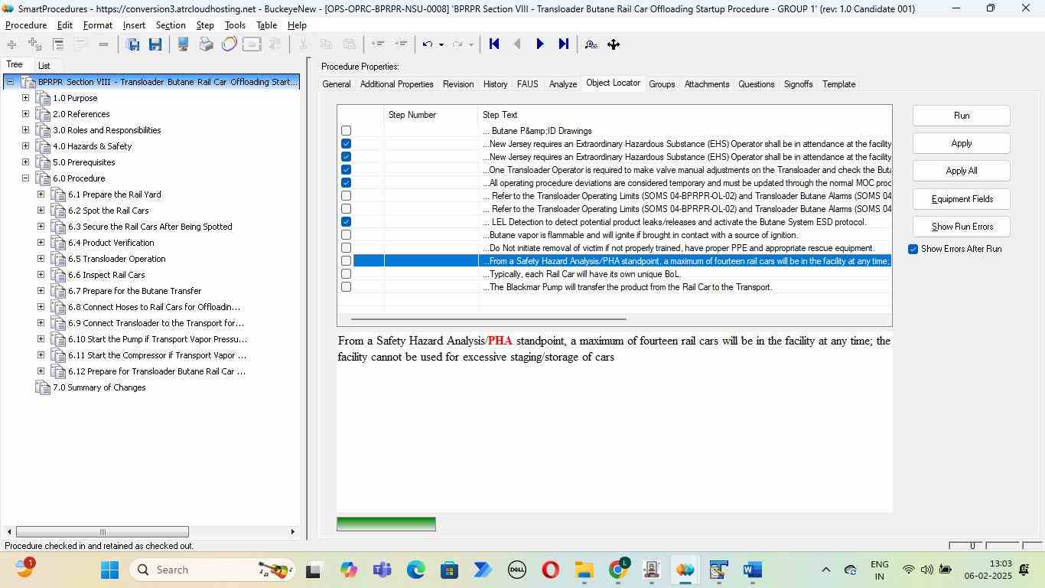Check the Butane vapor is flammable checkbox
Image resolution: width=1045 pixels, height=588 pixels.
[x=346, y=235]
